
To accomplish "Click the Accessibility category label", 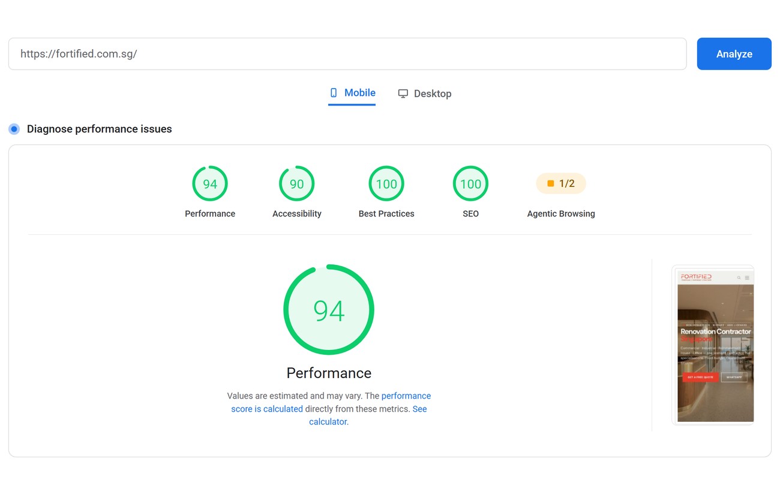I will click(x=297, y=214).
